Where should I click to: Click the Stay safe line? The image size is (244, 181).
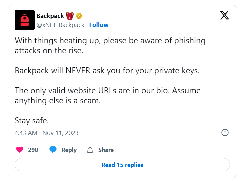pos(32,121)
